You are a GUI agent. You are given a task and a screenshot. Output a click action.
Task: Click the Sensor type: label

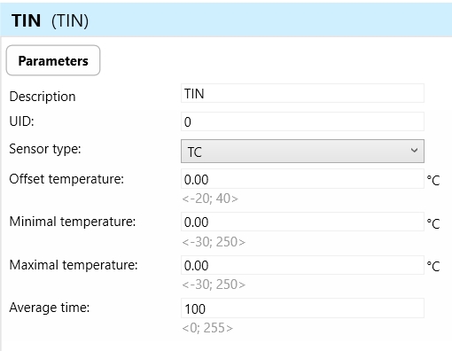[45, 149]
